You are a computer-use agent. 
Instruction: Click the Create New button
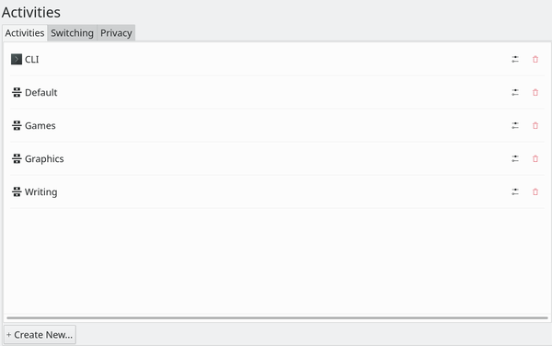(40, 335)
